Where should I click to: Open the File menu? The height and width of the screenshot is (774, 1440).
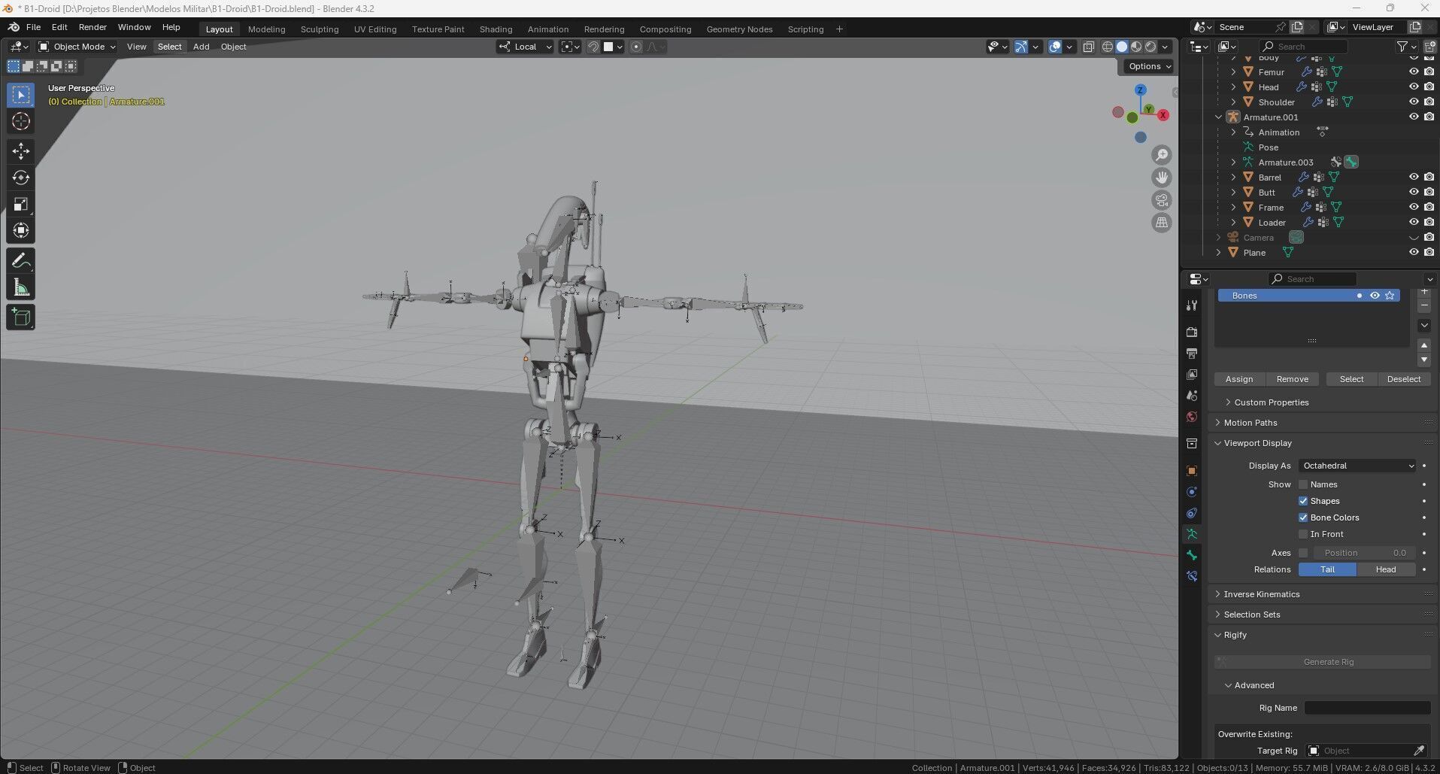33,27
